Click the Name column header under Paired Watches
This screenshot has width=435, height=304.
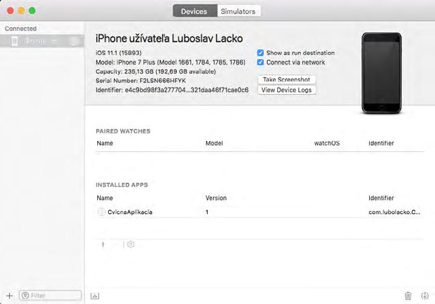point(105,144)
